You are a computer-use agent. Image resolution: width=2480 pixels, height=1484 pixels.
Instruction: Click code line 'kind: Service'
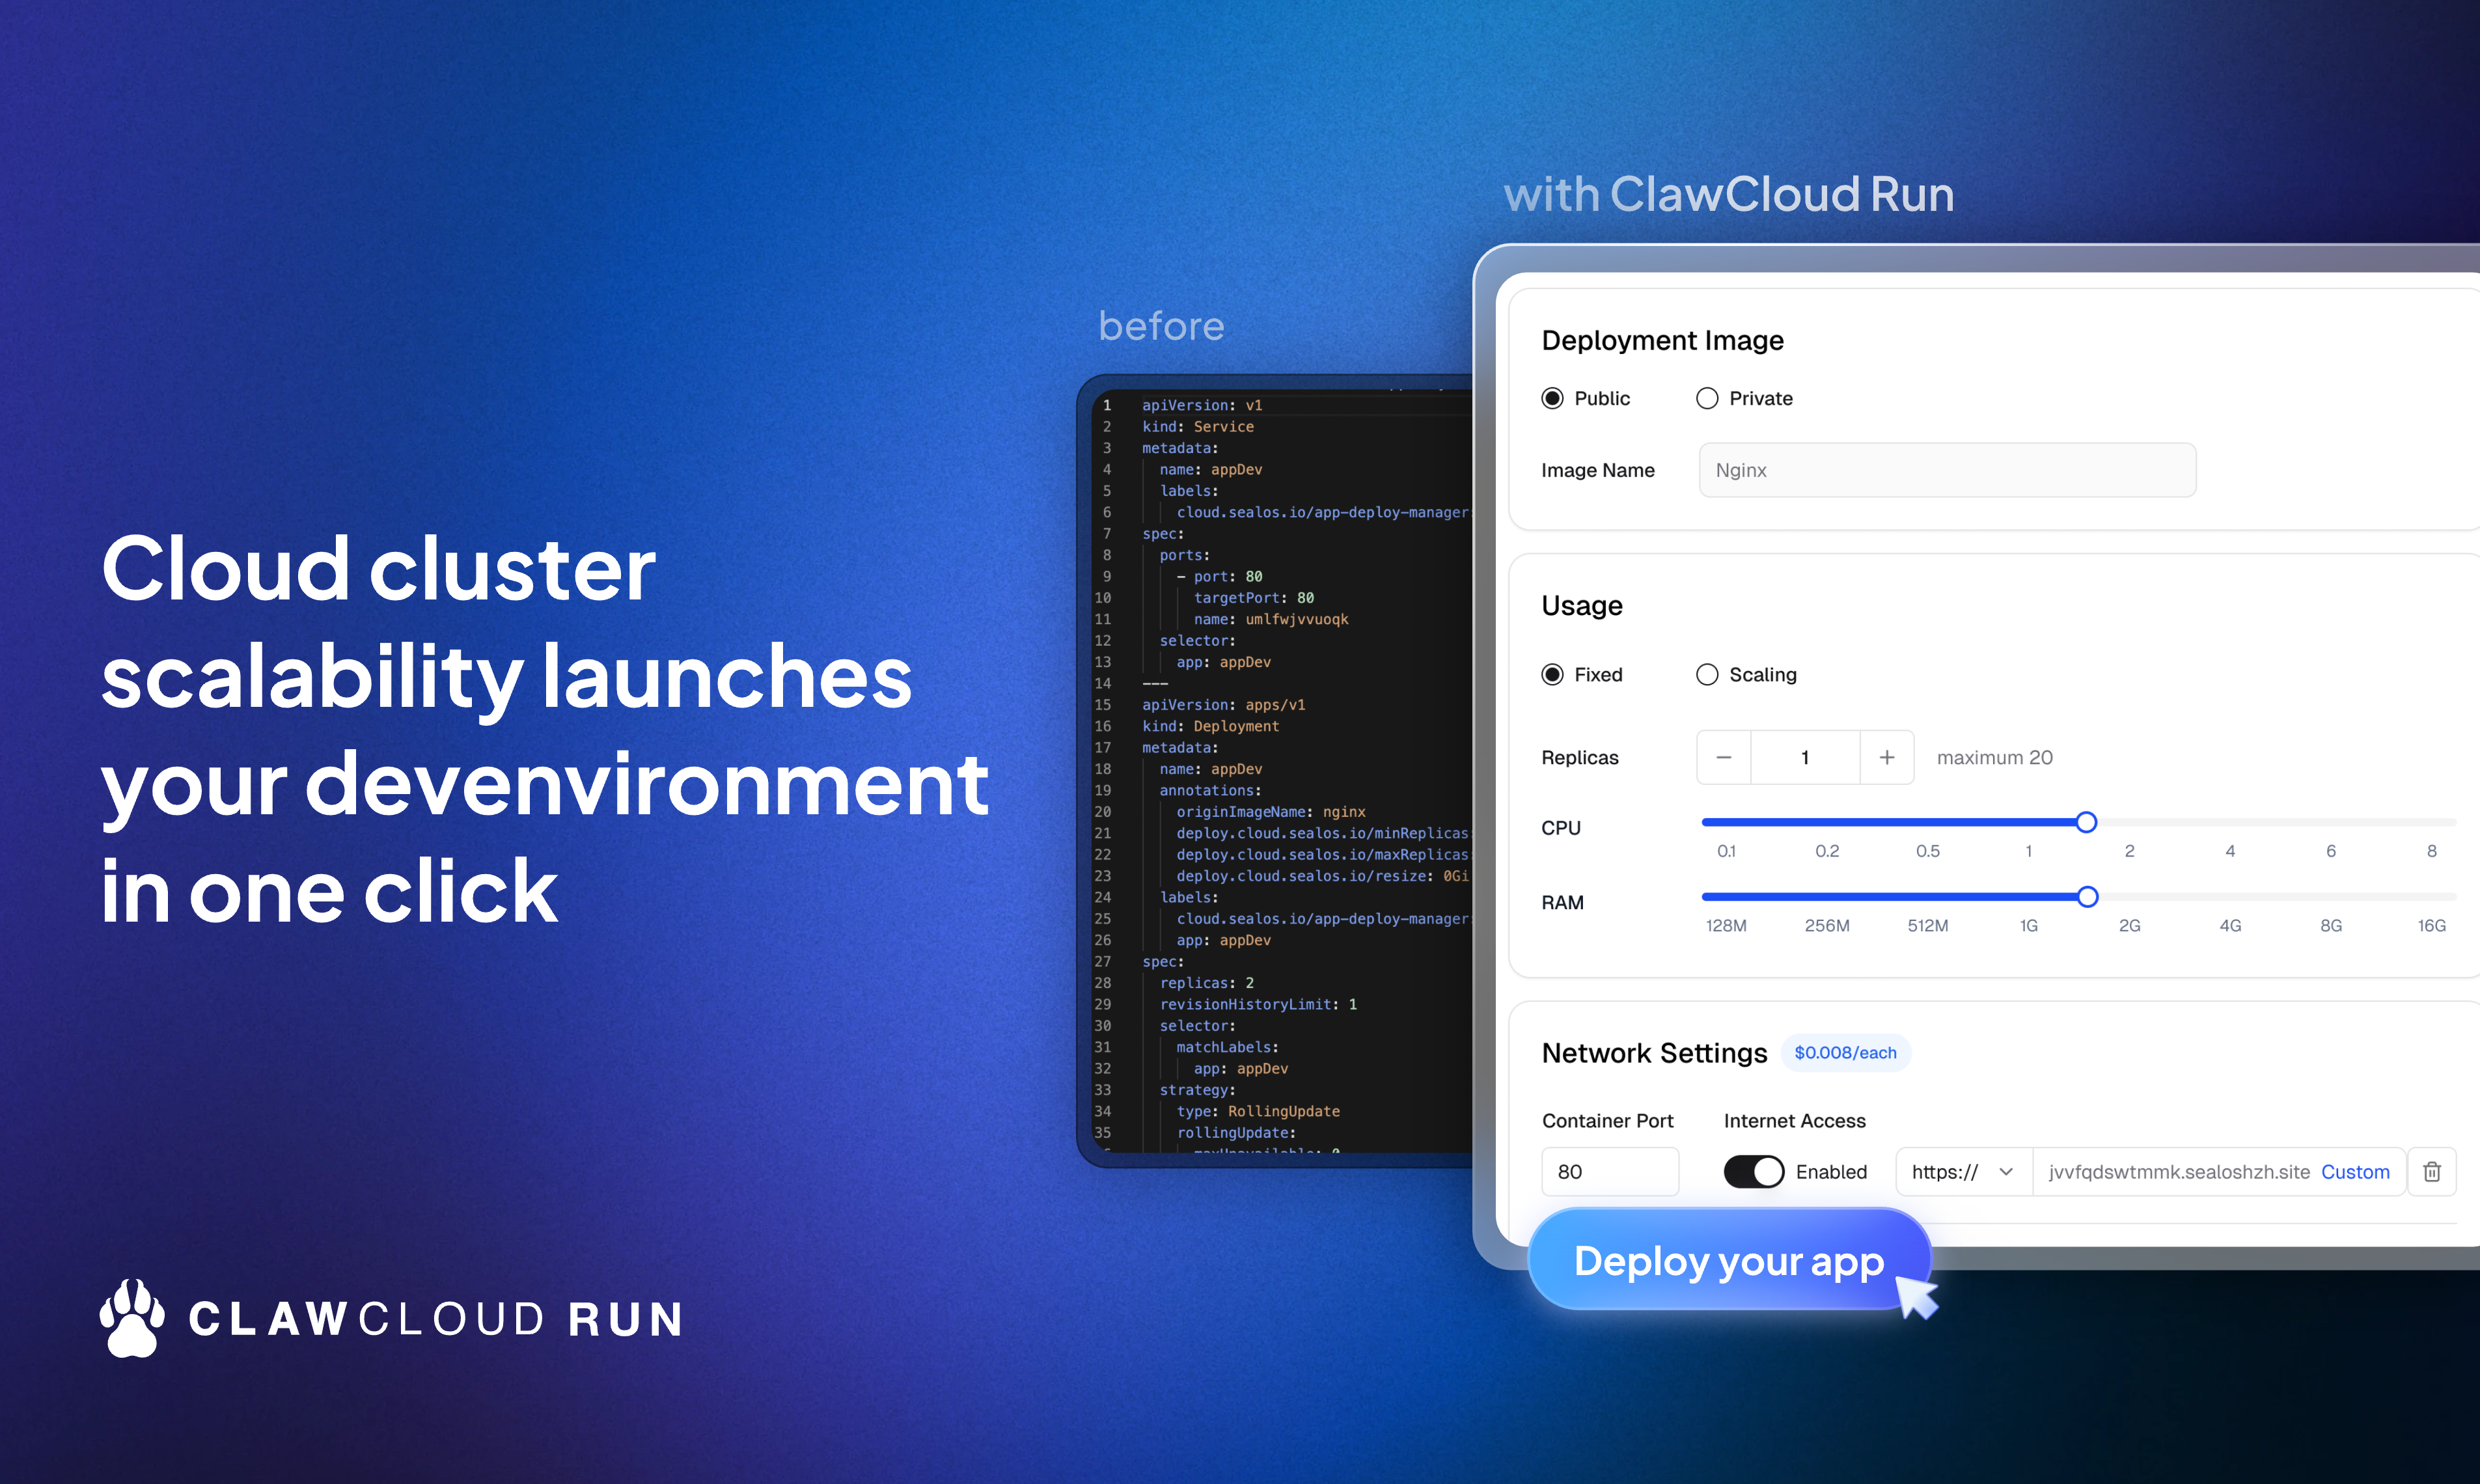(1198, 427)
